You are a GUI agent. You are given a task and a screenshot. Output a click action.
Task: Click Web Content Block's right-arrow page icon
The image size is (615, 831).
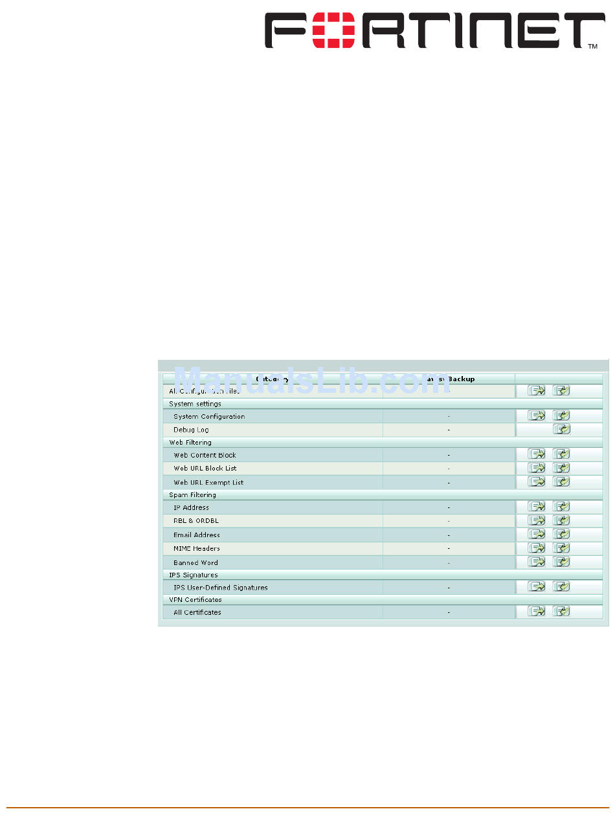click(x=537, y=454)
